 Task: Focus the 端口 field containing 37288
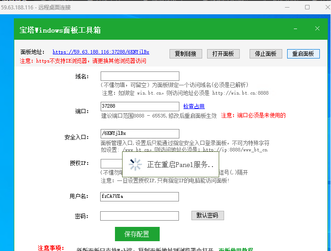(x=140, y=106)
